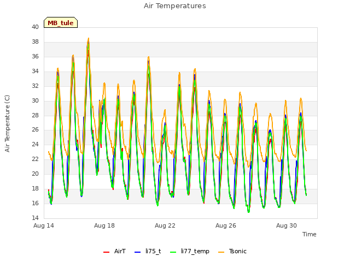Click the Air Temperatures chart title
Image resolution: width=350 pixels, height=262 pixels.
(x=175, y=6)
